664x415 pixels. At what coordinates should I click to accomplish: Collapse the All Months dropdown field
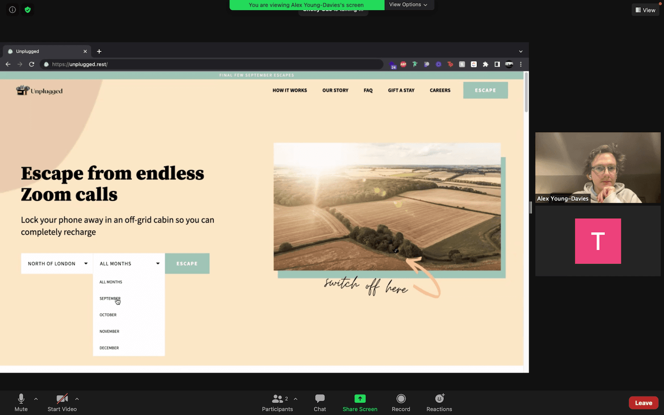[129, 264]
